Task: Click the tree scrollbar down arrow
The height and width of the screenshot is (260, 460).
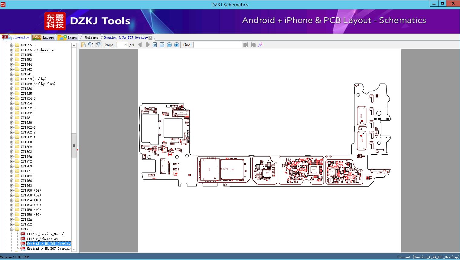Action: (x=74, y=249)
